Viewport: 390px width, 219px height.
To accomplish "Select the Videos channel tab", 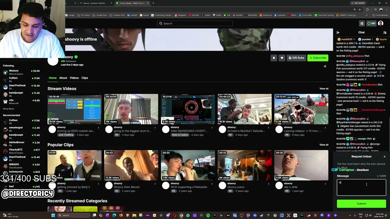I will click(74, 78).
